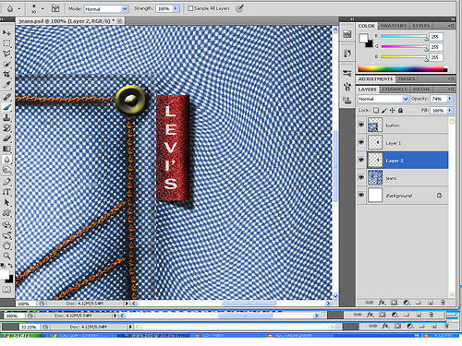This screenshot has height=346, width=462.
Task: Click the R red slider handle
Action: pyautogui.click(x=426, y=39)
